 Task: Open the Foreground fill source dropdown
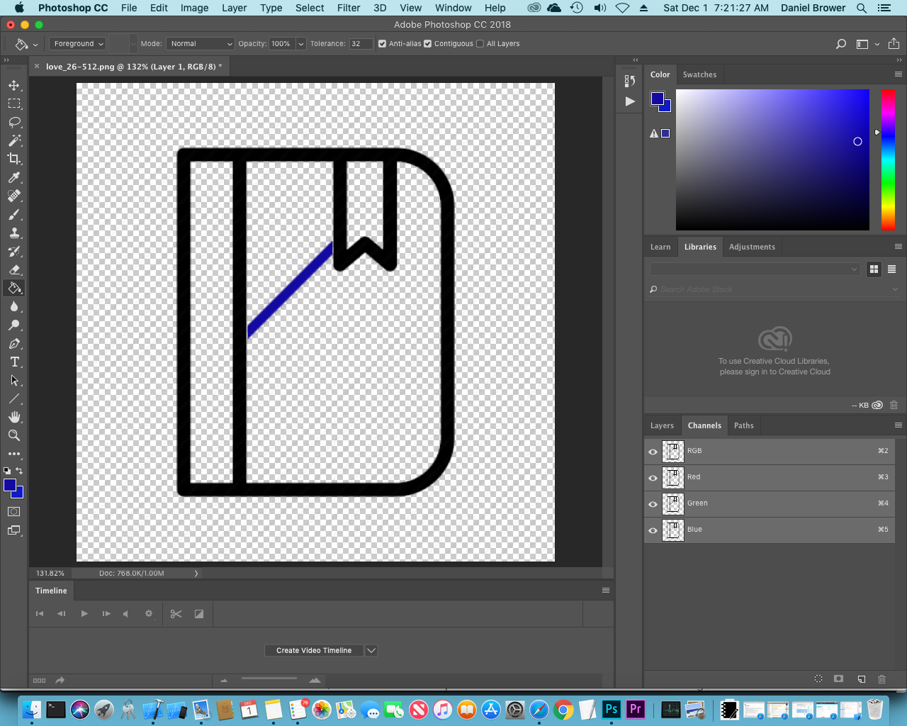tap(77, 43)
